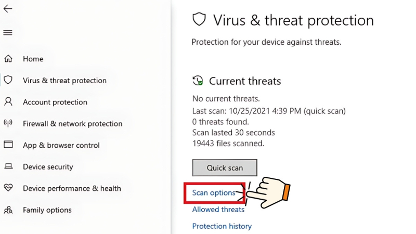416x234 pixels.
Task: Expand the hamburger navigation menu
Action: click(8, 33)
